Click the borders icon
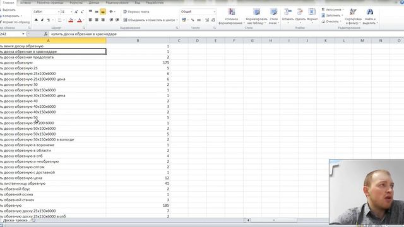 (60, 20)
